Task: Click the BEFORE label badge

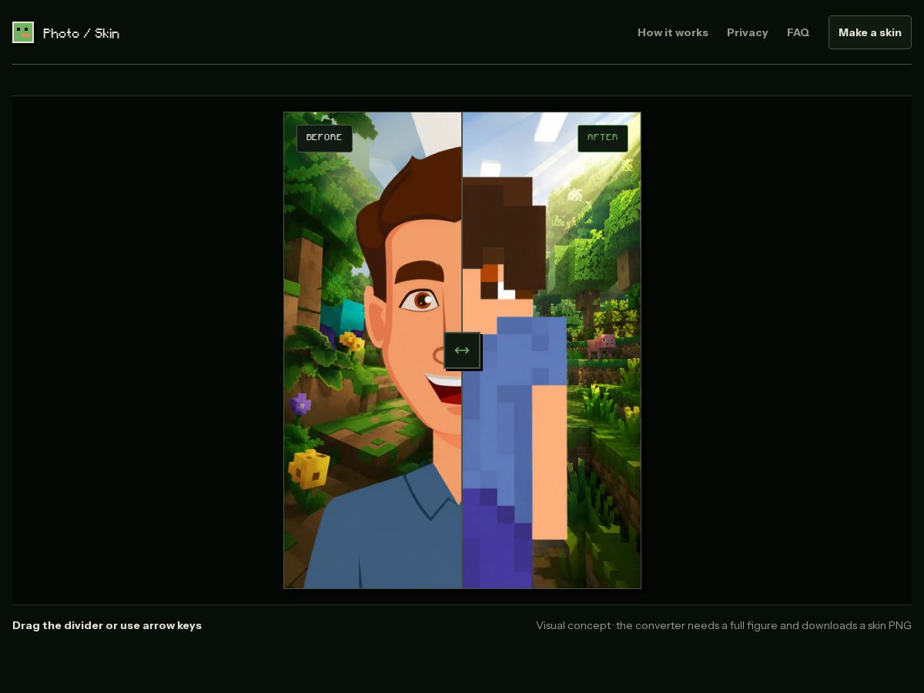Action: (x=324, y=138)
